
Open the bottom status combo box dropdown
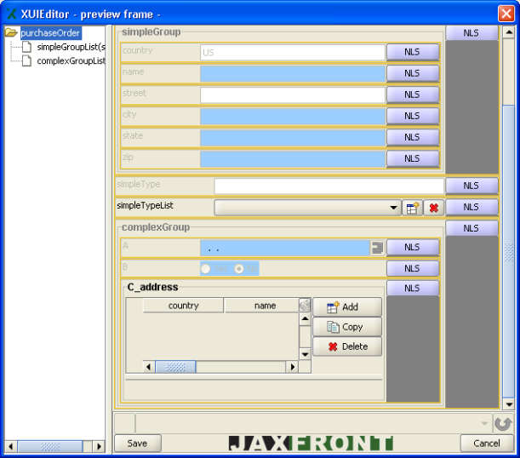484,423
